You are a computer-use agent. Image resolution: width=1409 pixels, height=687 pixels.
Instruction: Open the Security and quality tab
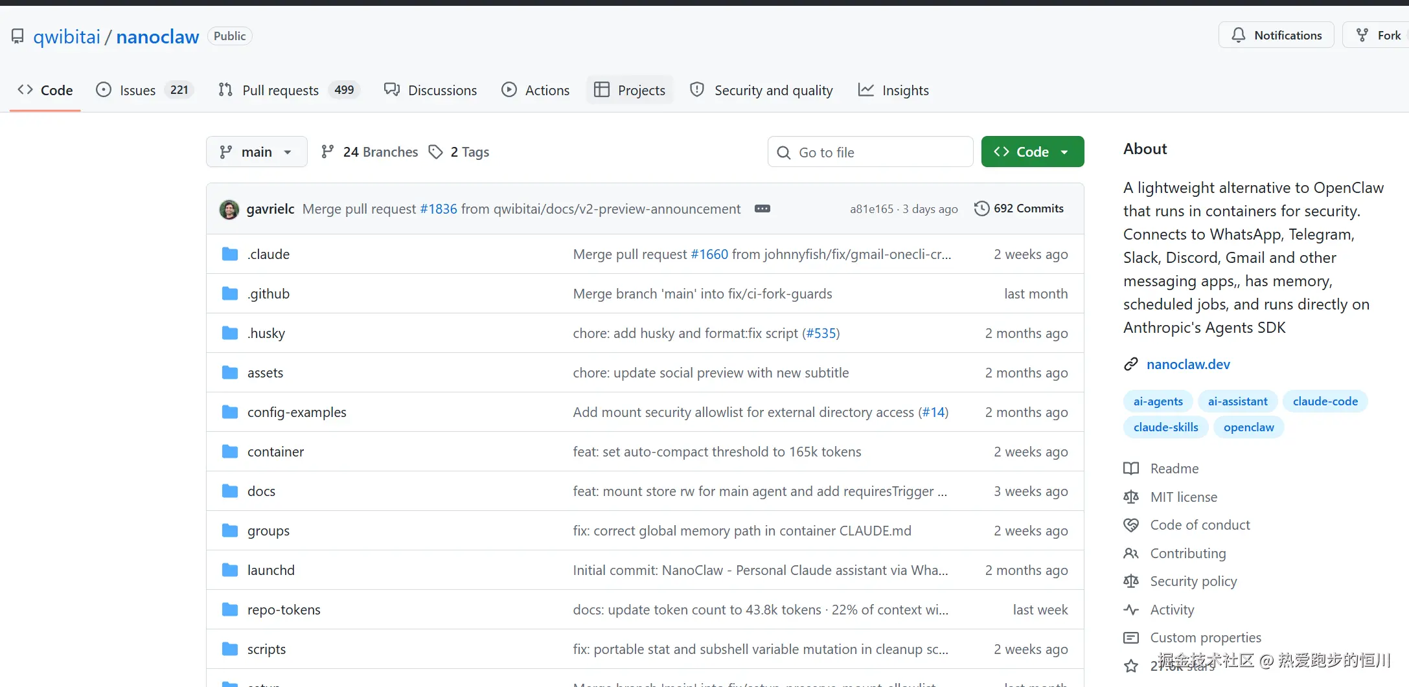click(762, 90)
